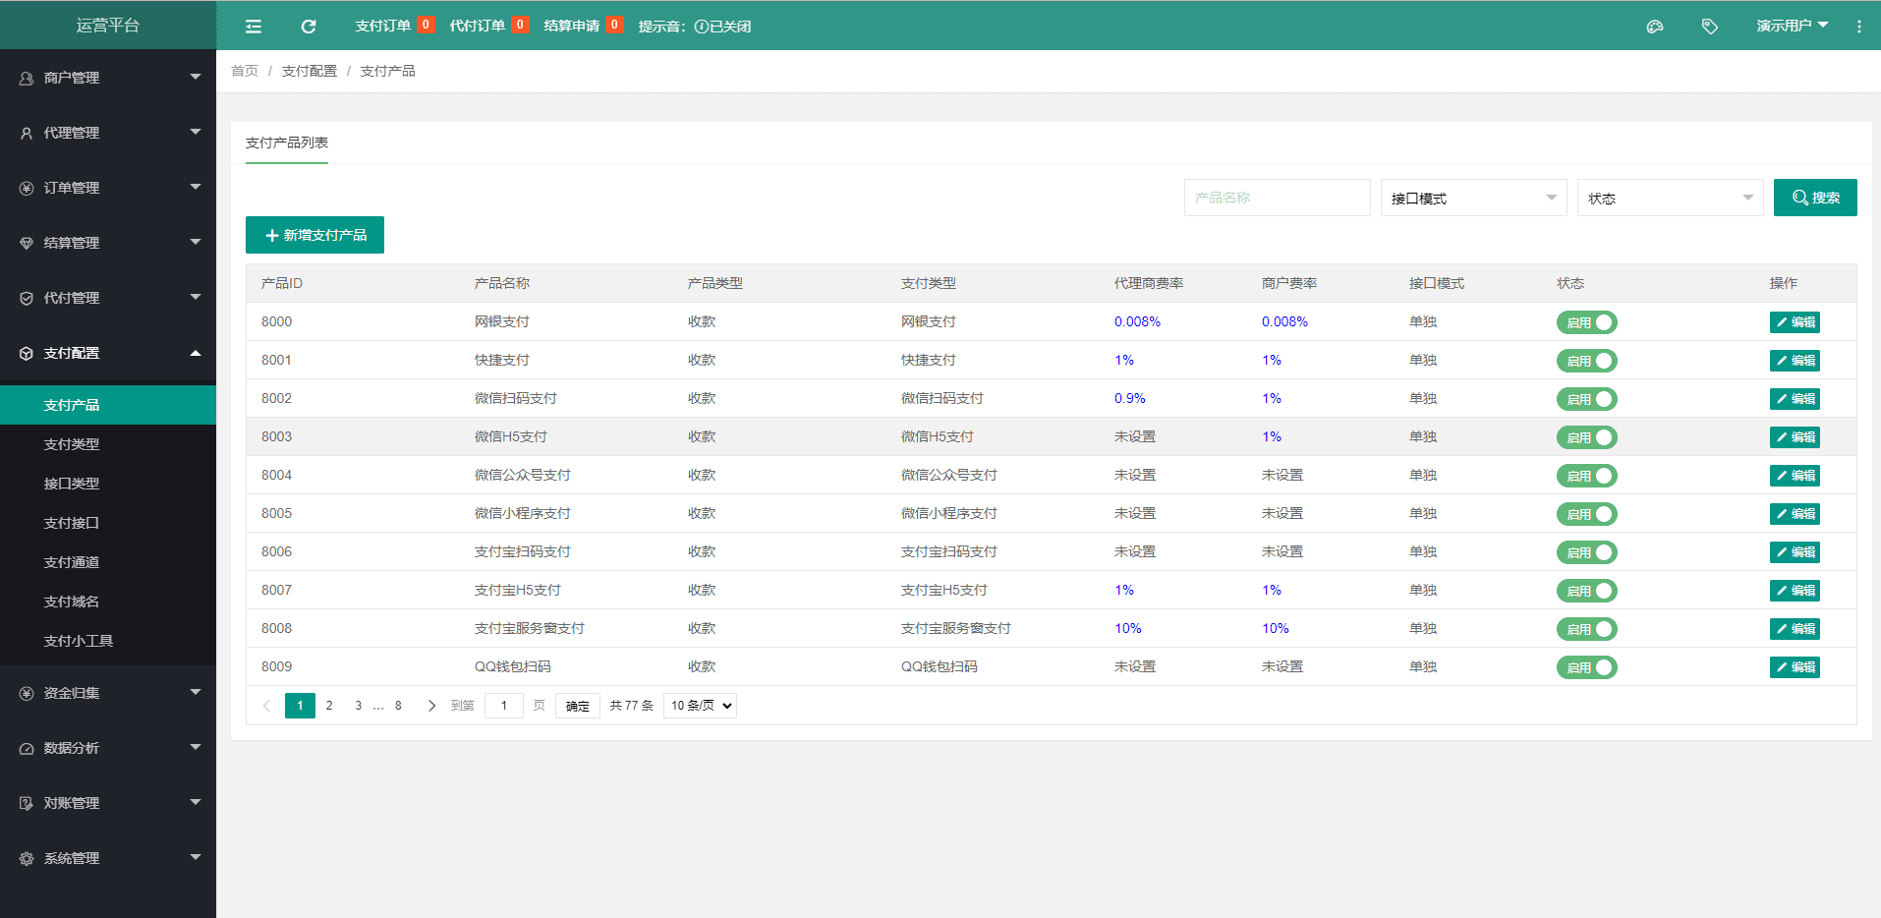The width and height of the screenshot is (1881, 918).
Task: Select 支付通道 in the sidebar submenu
Action: [72, 562]
